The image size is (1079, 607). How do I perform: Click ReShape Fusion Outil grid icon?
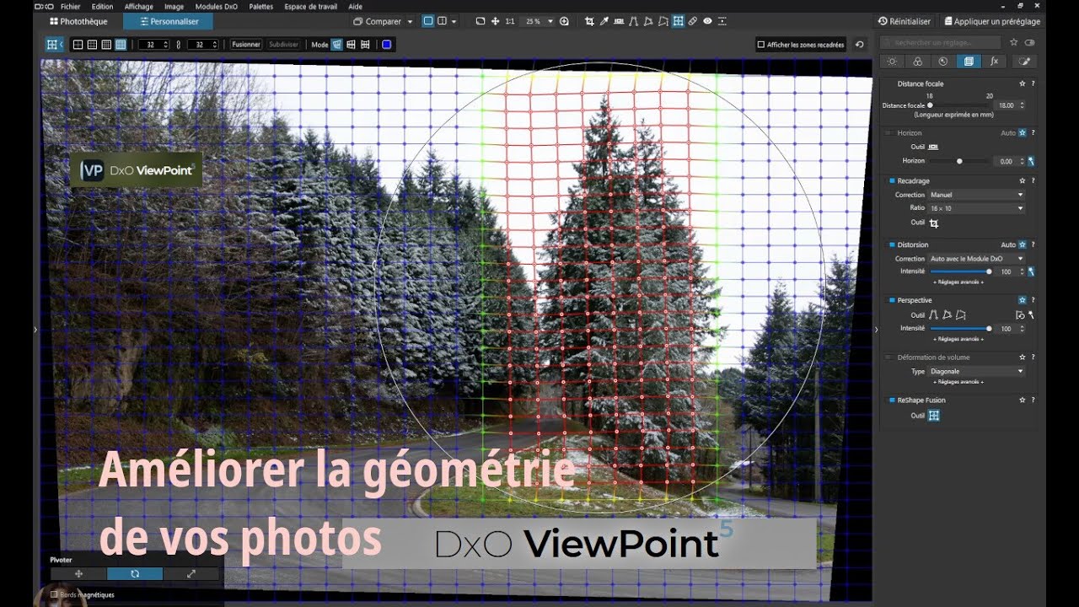[x=933, y=416]
